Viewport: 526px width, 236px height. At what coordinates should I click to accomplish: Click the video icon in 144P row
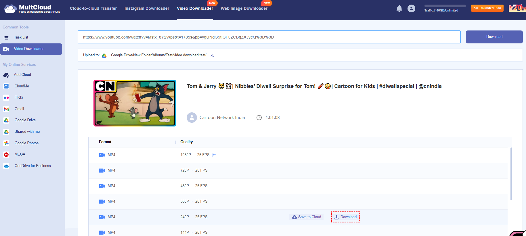click(102, 233)
